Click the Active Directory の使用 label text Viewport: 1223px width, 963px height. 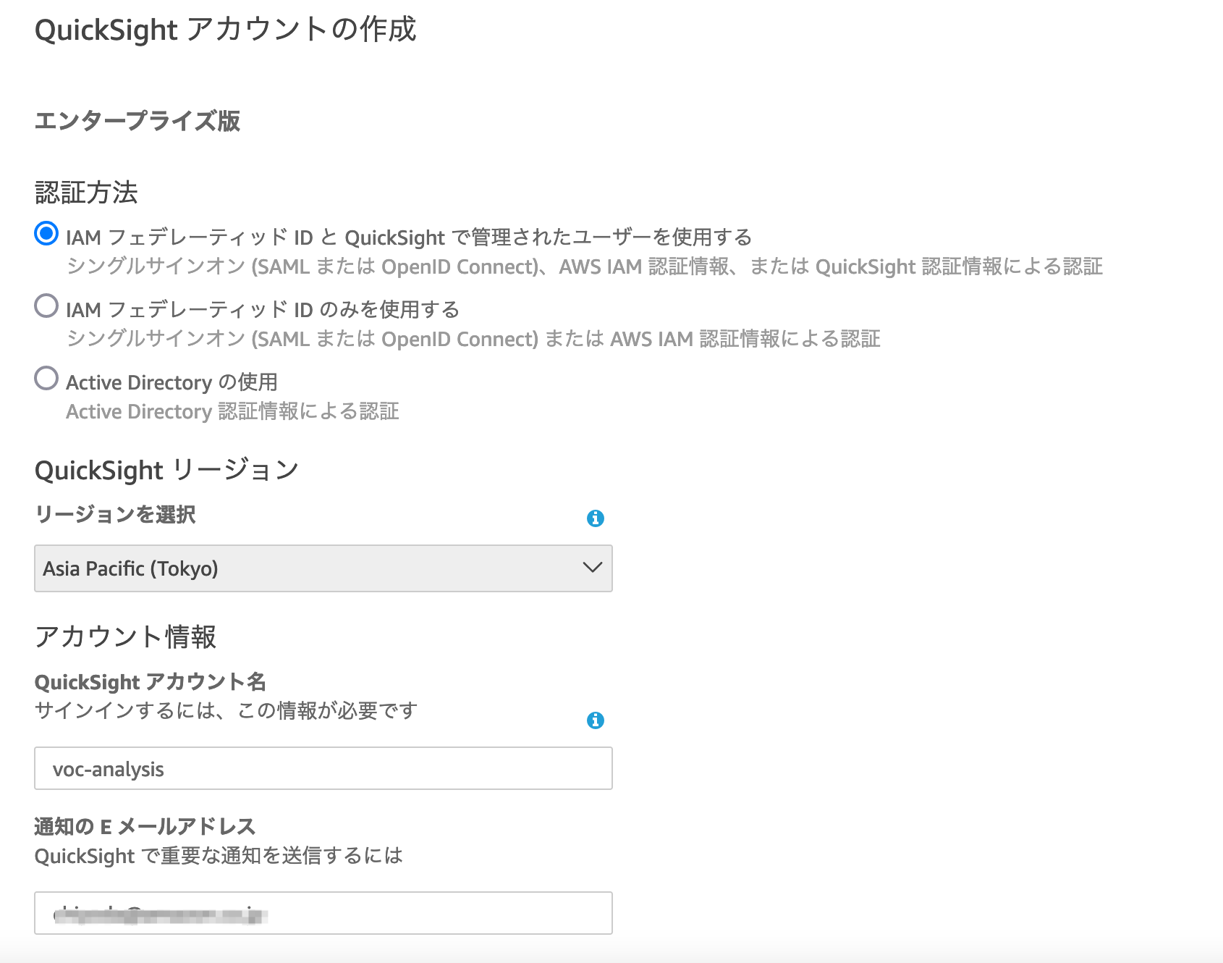[172, 382]
